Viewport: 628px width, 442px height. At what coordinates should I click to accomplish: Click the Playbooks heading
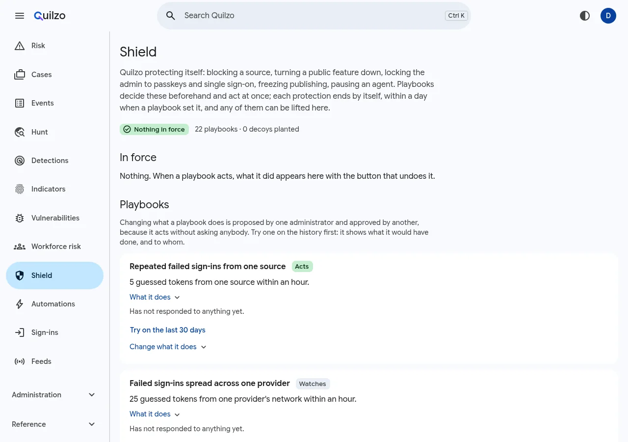point(144,204)
